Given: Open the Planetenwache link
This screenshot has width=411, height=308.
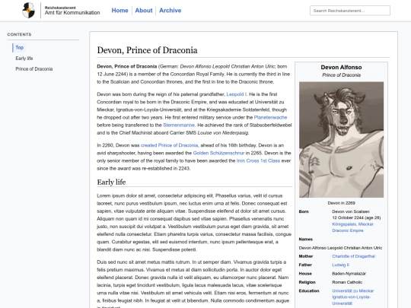Looking at the screenshot, I should (270, 117).
